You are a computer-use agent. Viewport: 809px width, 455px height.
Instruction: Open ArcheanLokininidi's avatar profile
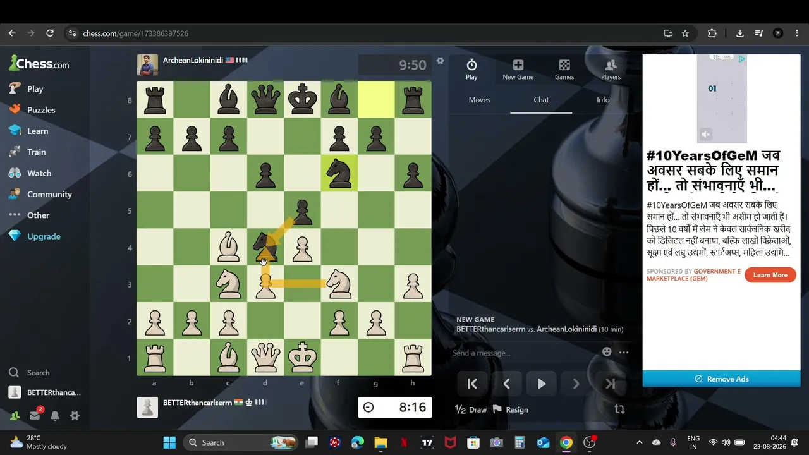click(147, 64)
